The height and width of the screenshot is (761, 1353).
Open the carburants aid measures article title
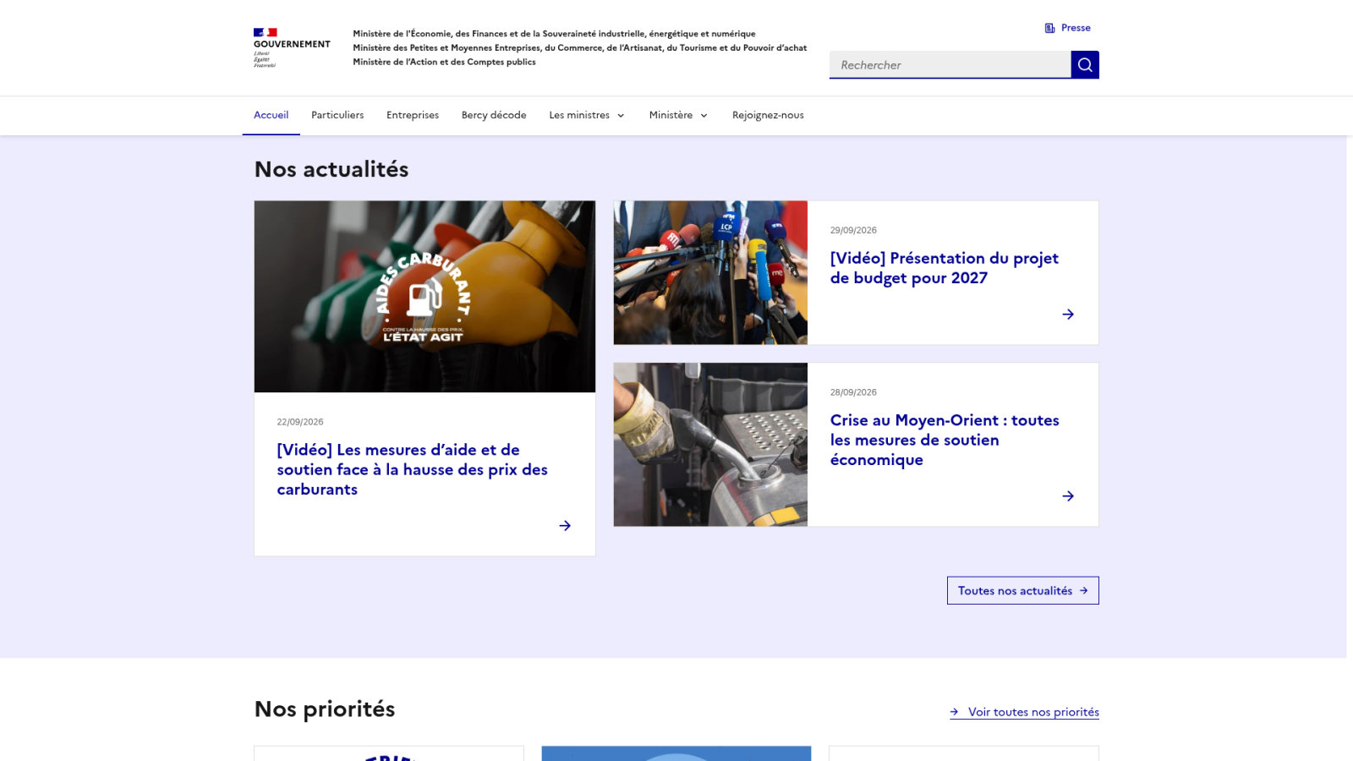point(412,469)
